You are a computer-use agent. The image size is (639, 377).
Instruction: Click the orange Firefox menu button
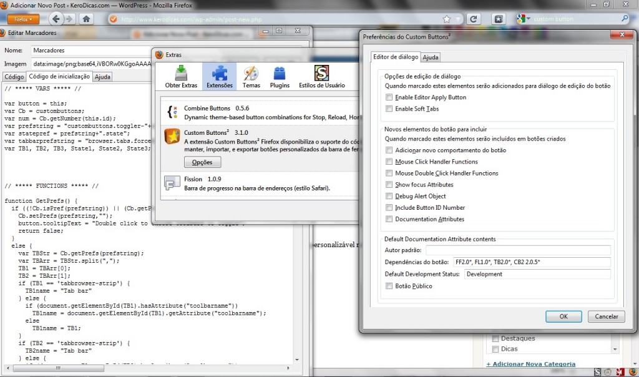click(x=23, y=19)
